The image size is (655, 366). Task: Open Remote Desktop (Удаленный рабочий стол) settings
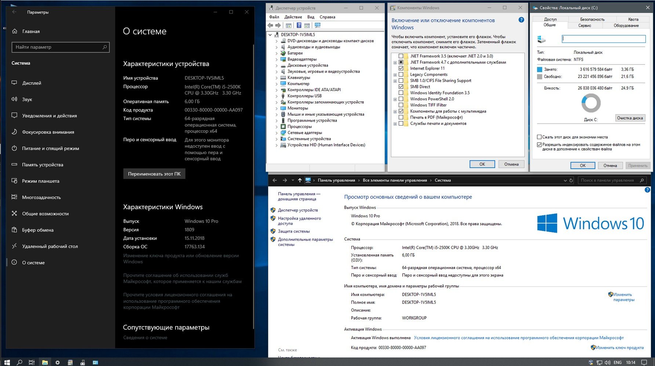click(50, 246)
